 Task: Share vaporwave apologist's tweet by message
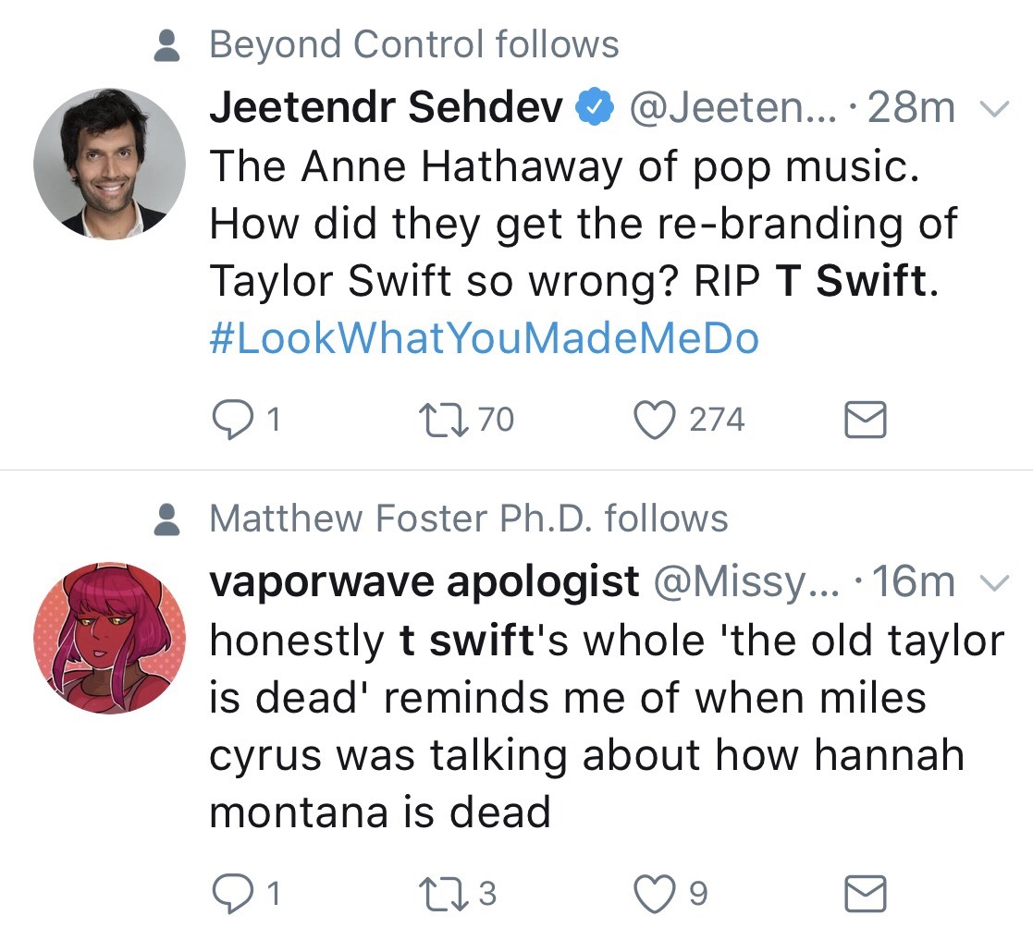pos(867,894)
